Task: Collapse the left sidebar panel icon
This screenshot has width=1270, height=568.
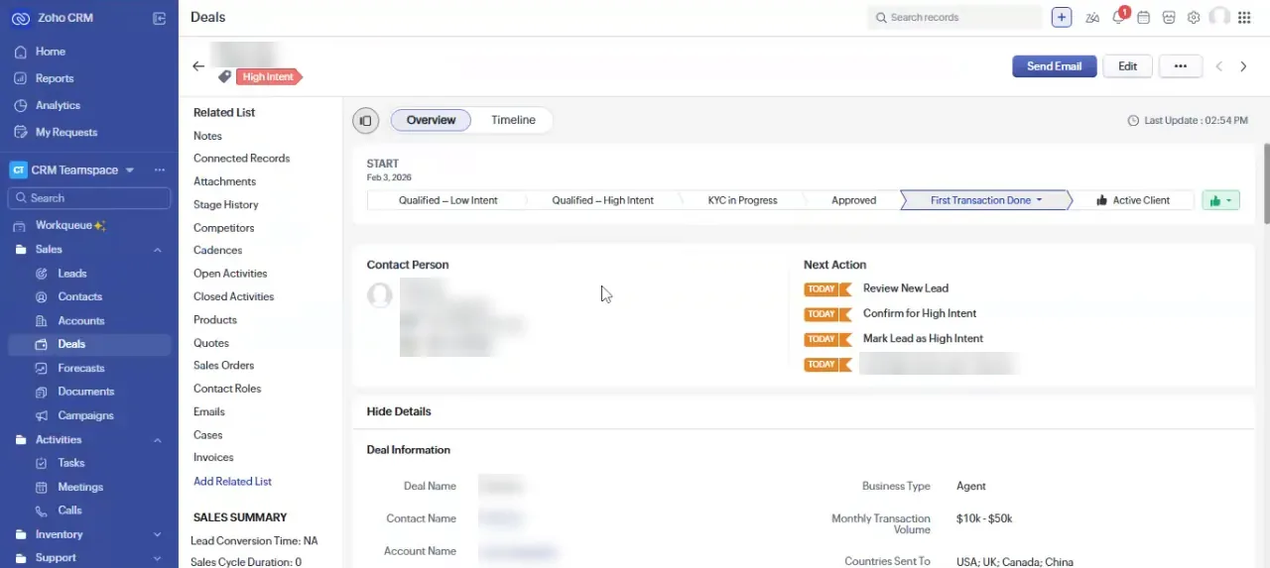Action: pyautogui.click(x=160, y=18)
